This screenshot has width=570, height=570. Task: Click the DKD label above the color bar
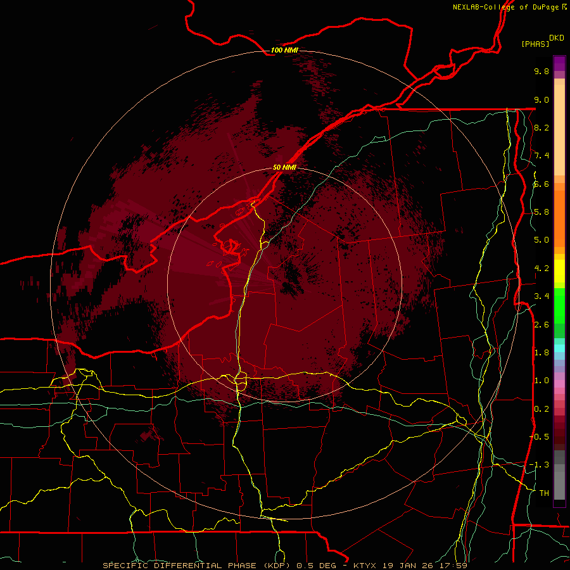click(x=556, y=38)
